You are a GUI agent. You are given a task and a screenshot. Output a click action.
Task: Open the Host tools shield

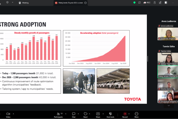[110, 115]
